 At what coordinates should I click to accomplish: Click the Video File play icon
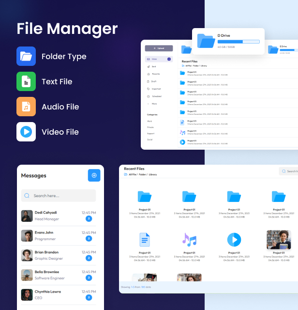coord(26,132)
